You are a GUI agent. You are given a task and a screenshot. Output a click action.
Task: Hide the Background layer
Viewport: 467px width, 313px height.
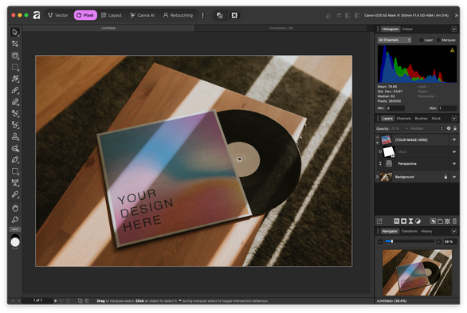(x=454, y=177)
